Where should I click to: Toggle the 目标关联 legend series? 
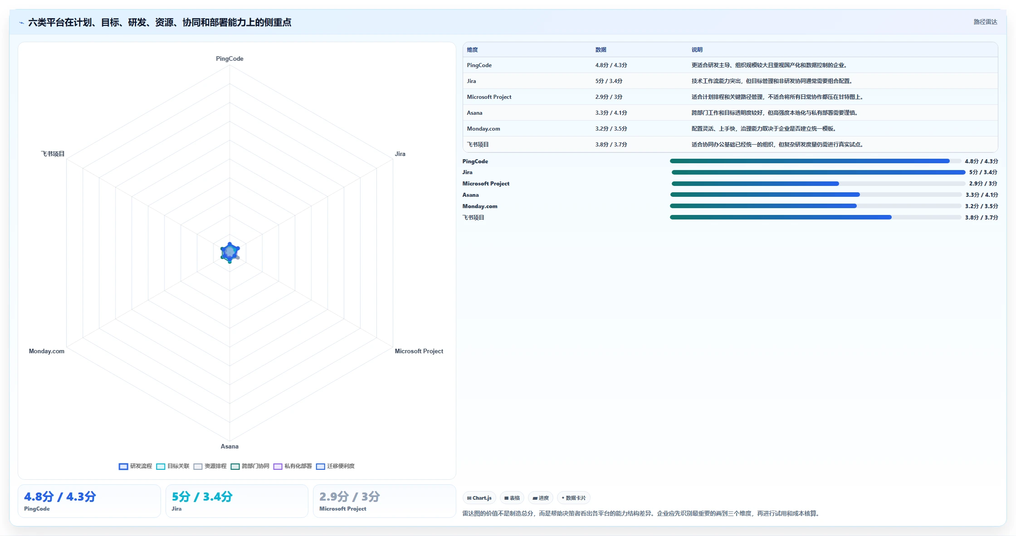172,466
